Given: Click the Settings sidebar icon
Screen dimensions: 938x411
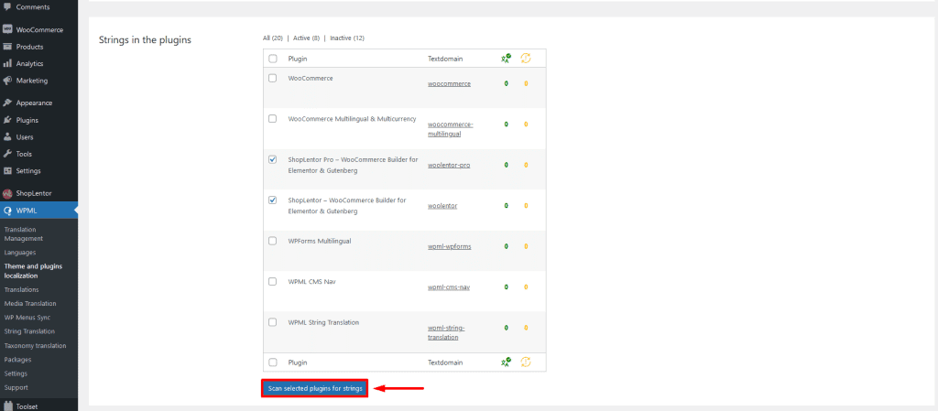Looking at the screenshot, I should pyautogui.click(x=7, y=171).
